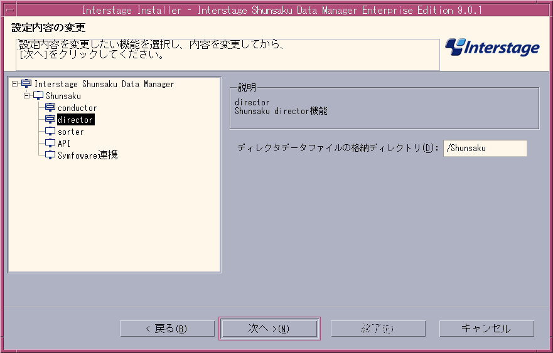Click the API component icon
Viewport: 553px width, 353px height.
[x=50, y=143]
